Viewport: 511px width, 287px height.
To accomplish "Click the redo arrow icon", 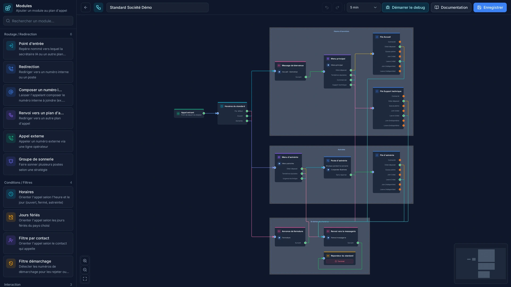I will tap(337, 7).
